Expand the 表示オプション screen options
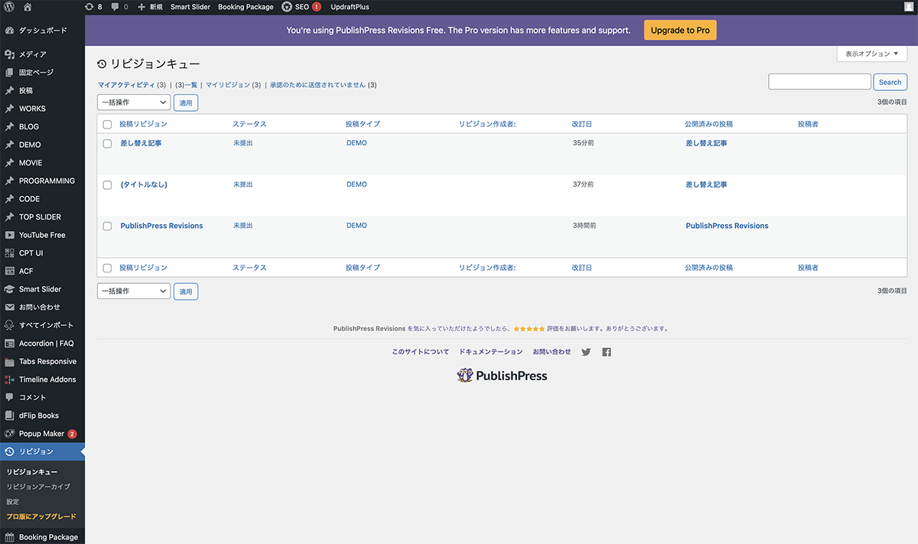This screenshot has height=544, width=918. click(x=871, y=54)
